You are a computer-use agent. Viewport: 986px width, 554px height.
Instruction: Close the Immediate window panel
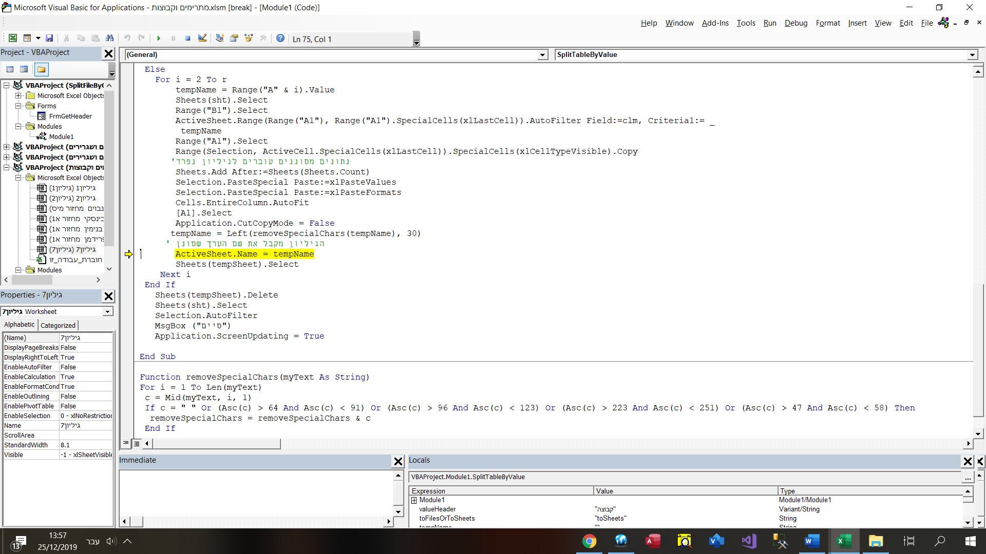397,461
